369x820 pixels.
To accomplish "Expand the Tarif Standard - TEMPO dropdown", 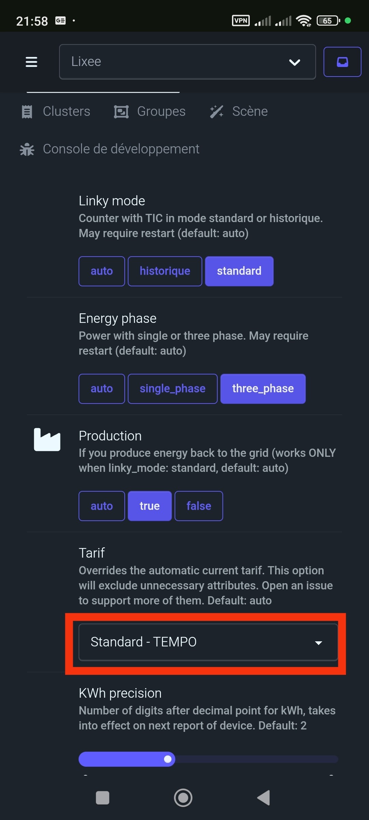I will [x=208, y=642].
